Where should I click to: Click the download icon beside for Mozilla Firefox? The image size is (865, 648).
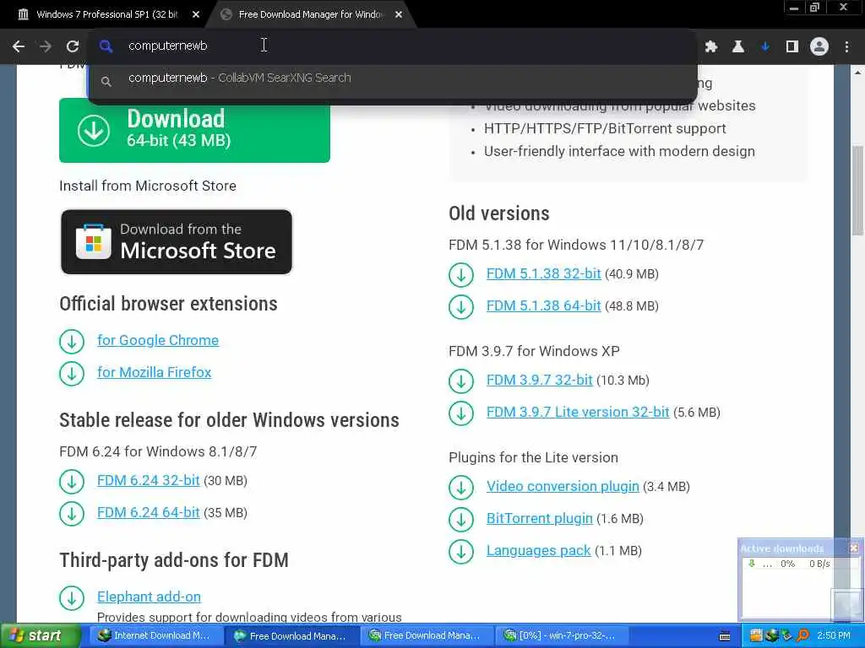click(x=72, y=373)
